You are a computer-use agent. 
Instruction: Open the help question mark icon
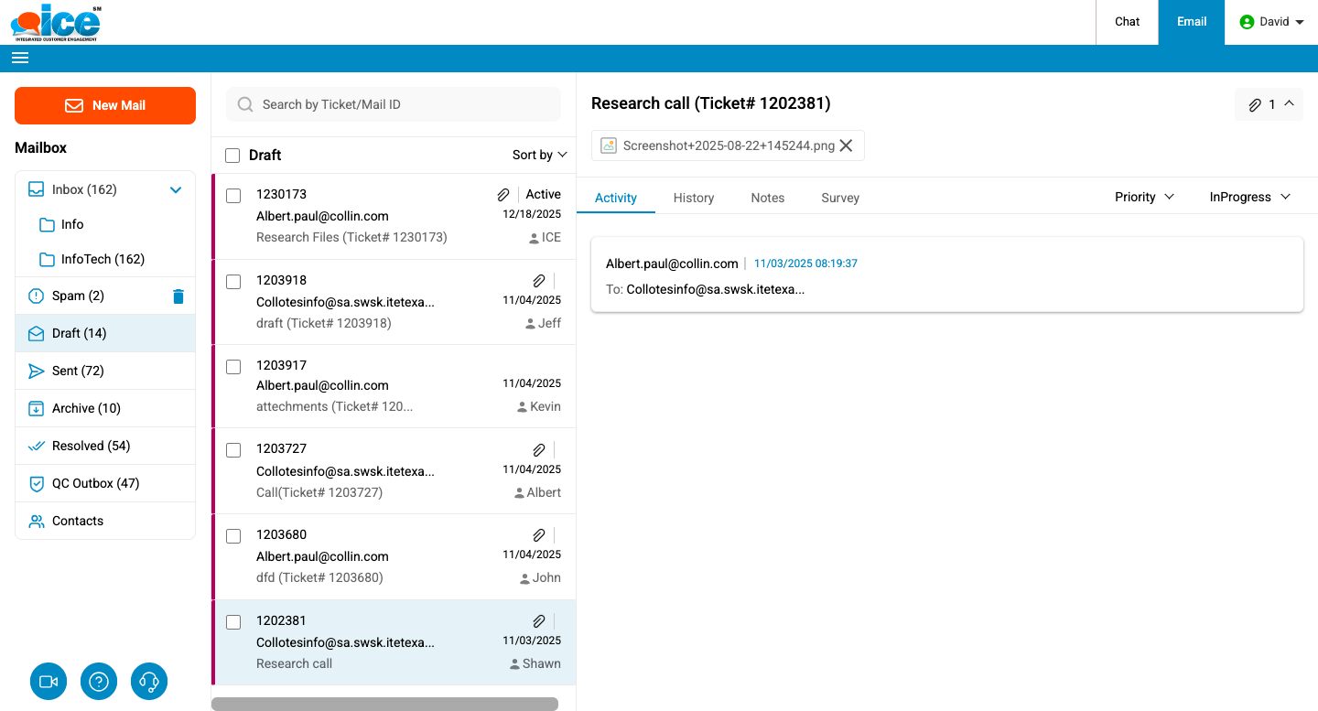(x=99, y=682)
